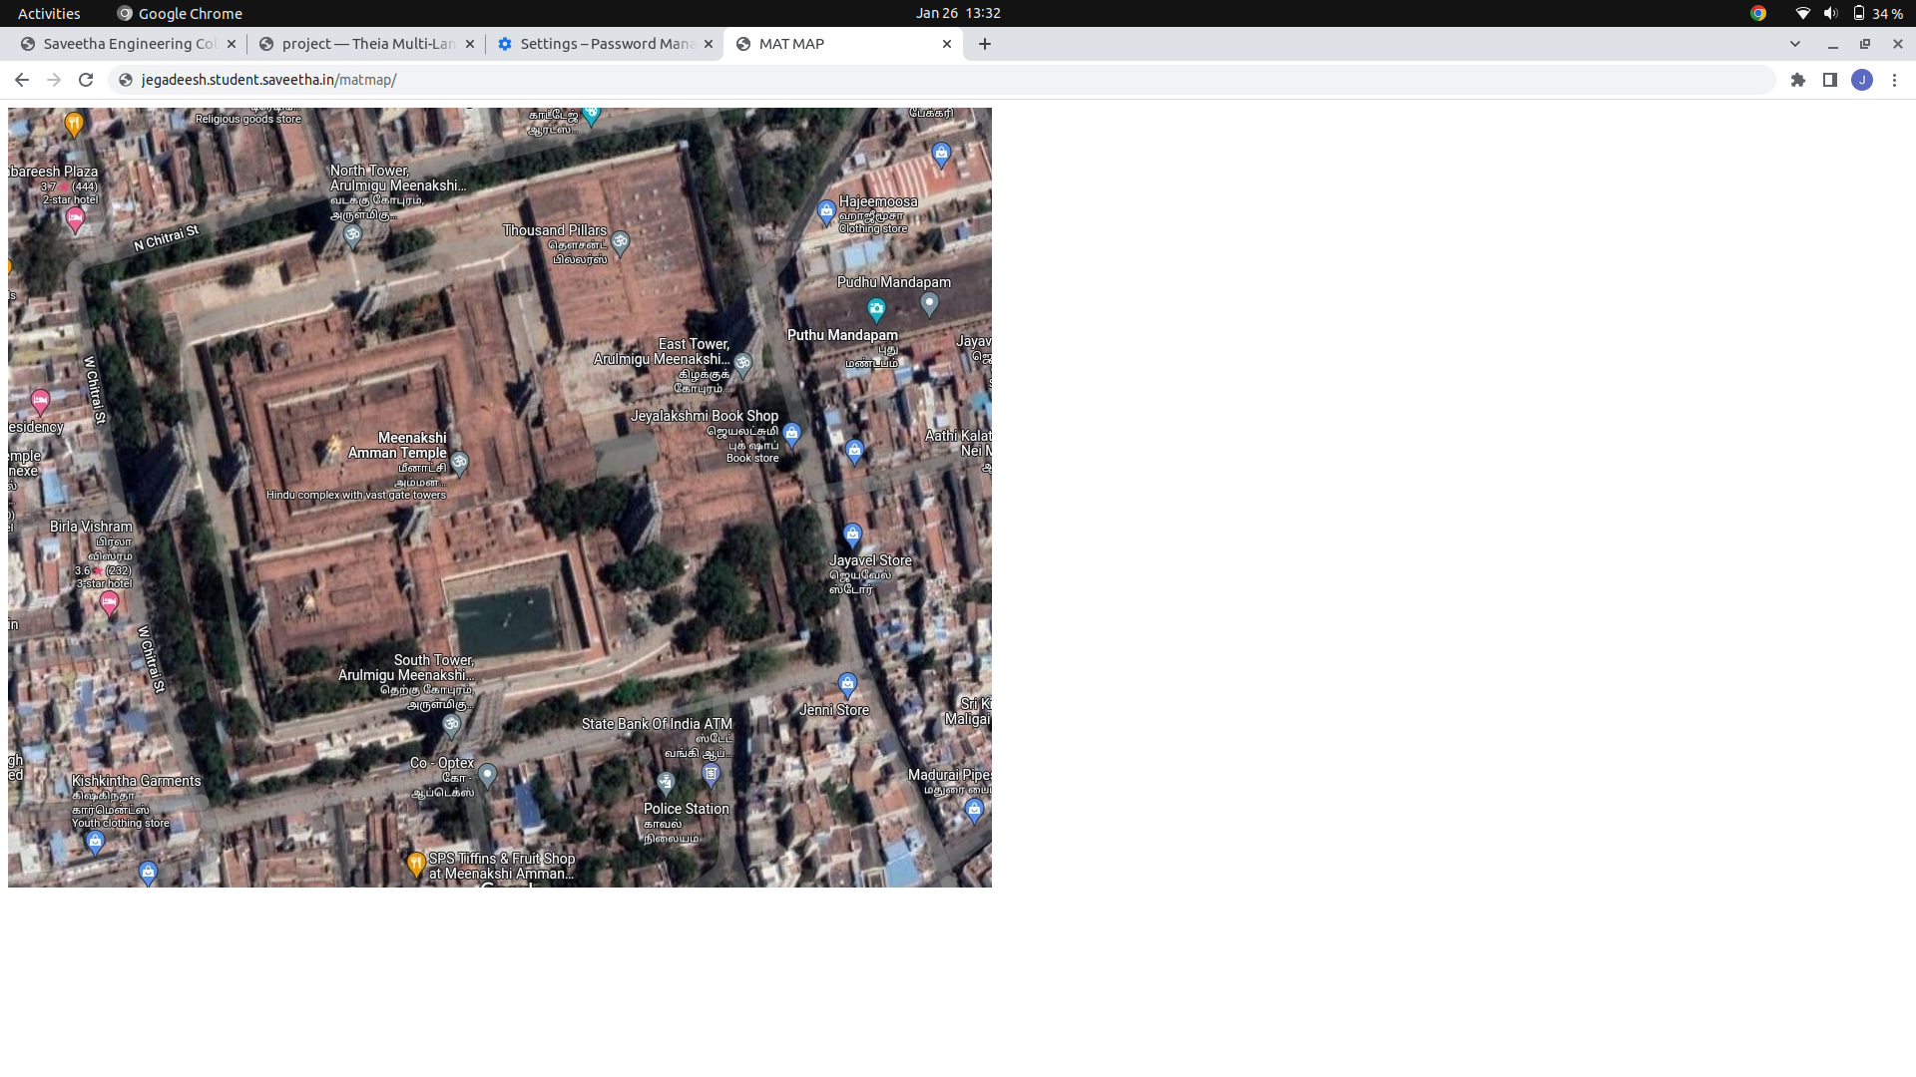Click the Extensions puzzle icon
The height and width of the screenshot is (1077, 1916).
1797,80
